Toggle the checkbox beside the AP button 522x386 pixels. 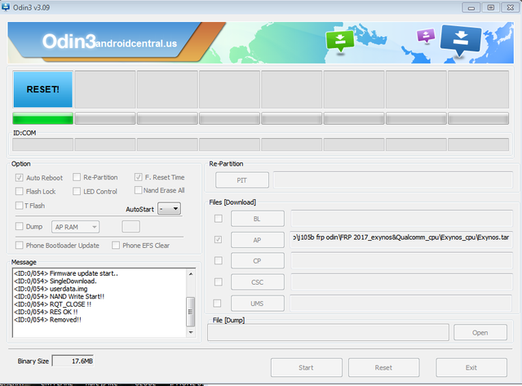pos(218,239)
